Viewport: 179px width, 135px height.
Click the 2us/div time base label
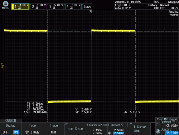pyautogui.click(x=173, y=12)
